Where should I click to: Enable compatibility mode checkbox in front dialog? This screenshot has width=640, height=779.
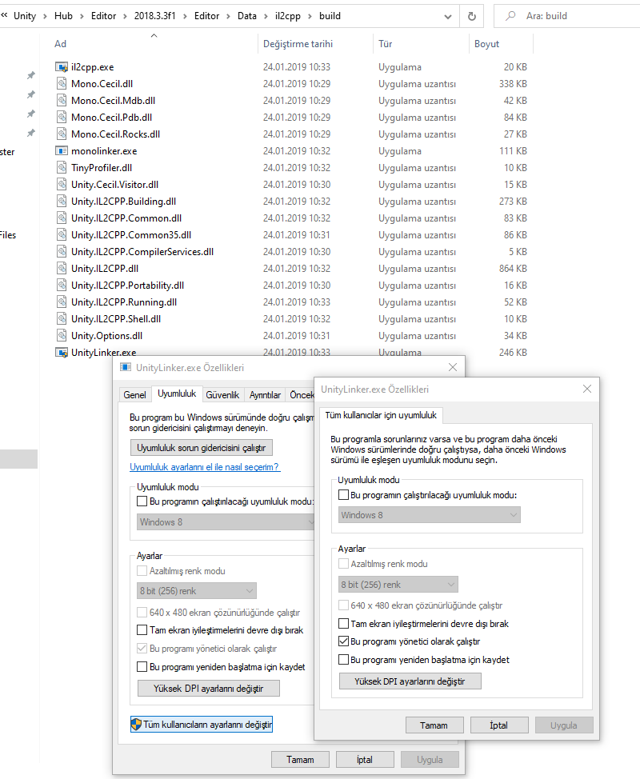tap(343, 495)
